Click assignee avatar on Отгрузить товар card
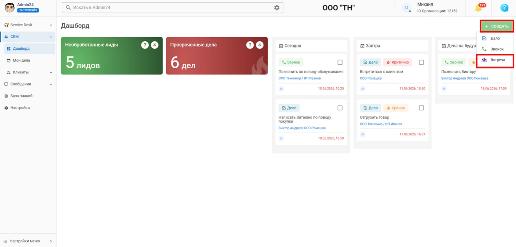 tap(362, 134)
